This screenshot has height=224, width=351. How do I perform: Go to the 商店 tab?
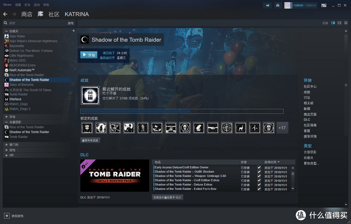(27, 14)
